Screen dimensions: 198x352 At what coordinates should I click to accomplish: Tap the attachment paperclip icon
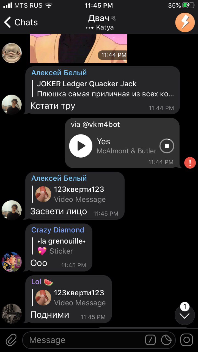coord(11,340)
